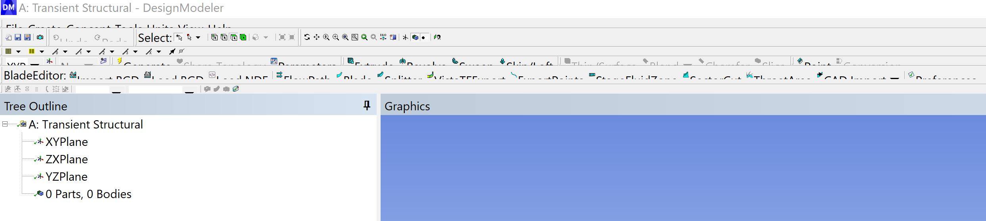Click the Select Mode cursor icon
Viewport: 986px width, 221px height.
click(189, 37)
